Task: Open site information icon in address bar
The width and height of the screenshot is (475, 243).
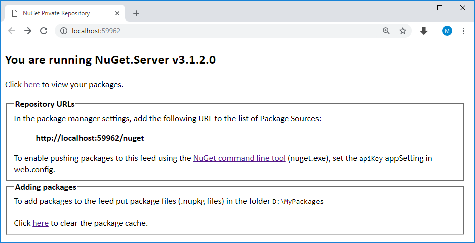Action: click(x=63, y=31)
